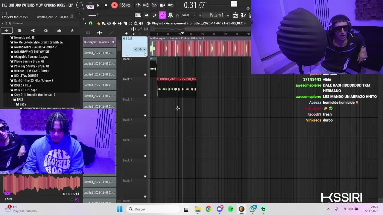Add a new pattern with the plus button
The height and width of the screenshot is (215, 383).
click(228, 15)
